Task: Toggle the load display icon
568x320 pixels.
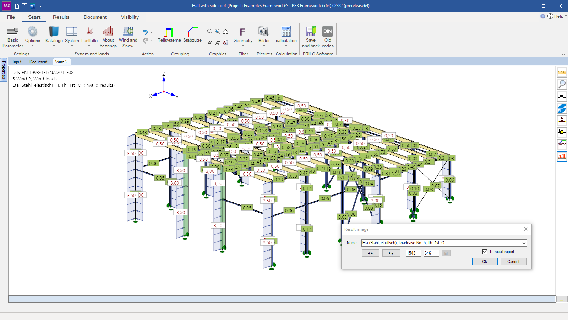Action: point(562,157)
